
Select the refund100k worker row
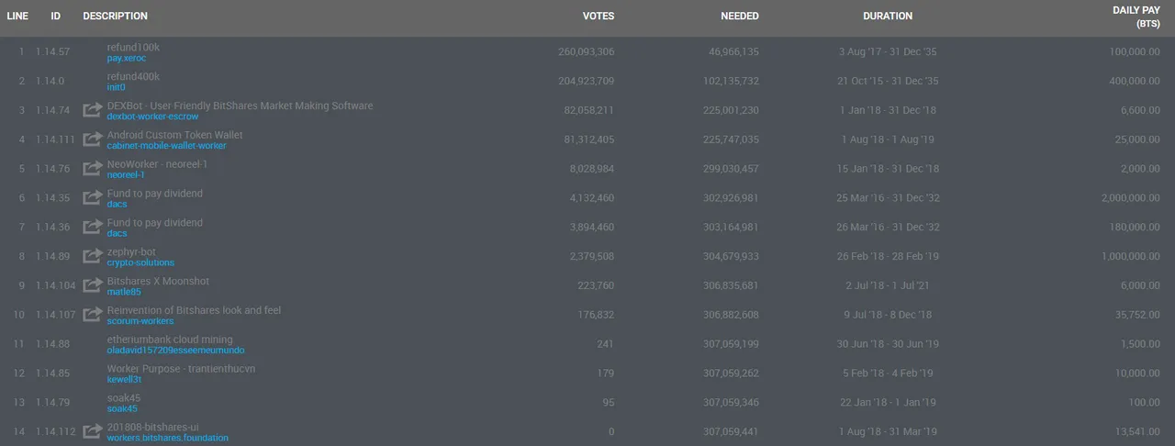coord(587,52)
